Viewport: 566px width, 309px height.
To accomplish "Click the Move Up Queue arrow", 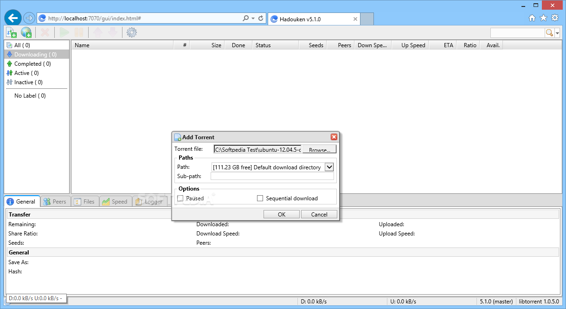I will [98, 32].
